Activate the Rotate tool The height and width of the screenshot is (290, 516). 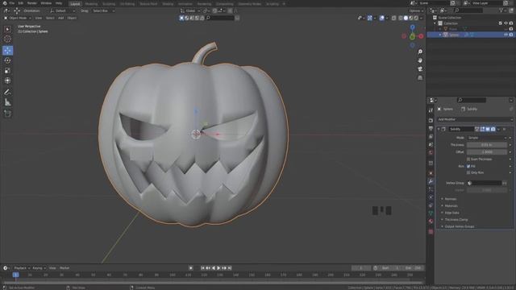click(7, 60)
